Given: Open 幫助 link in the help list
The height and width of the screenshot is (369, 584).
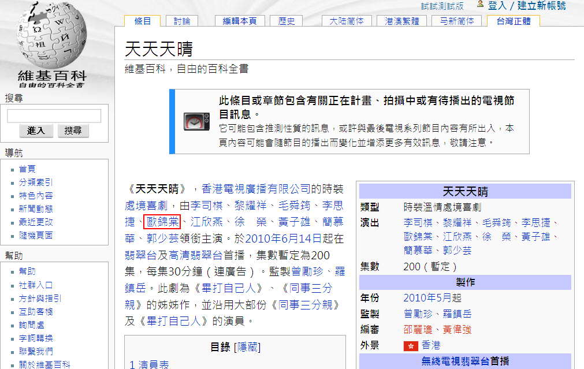Looking at the screenshot, I should pyautogui.click(x=27, y=271).
